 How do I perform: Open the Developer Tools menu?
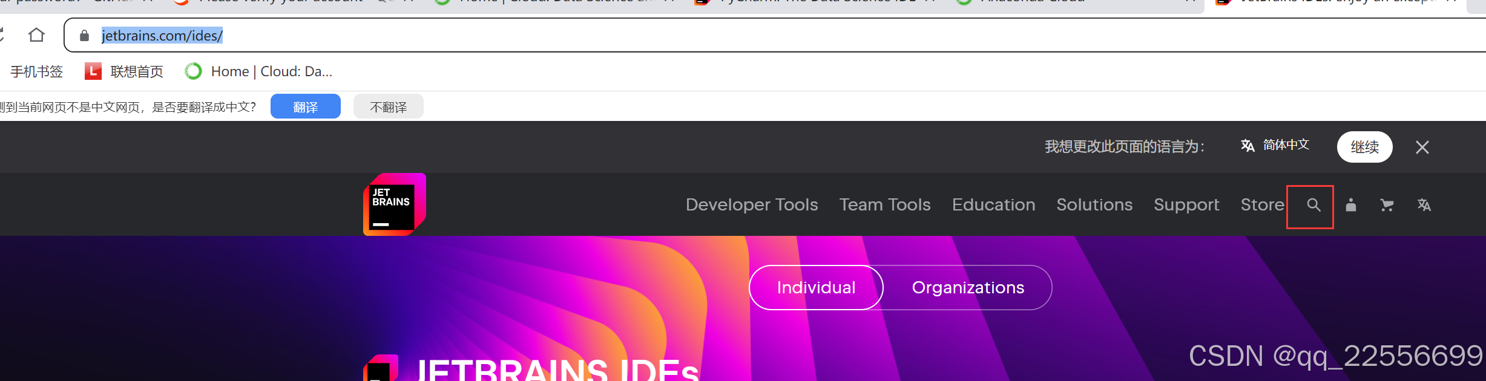[x=752, y=205]
